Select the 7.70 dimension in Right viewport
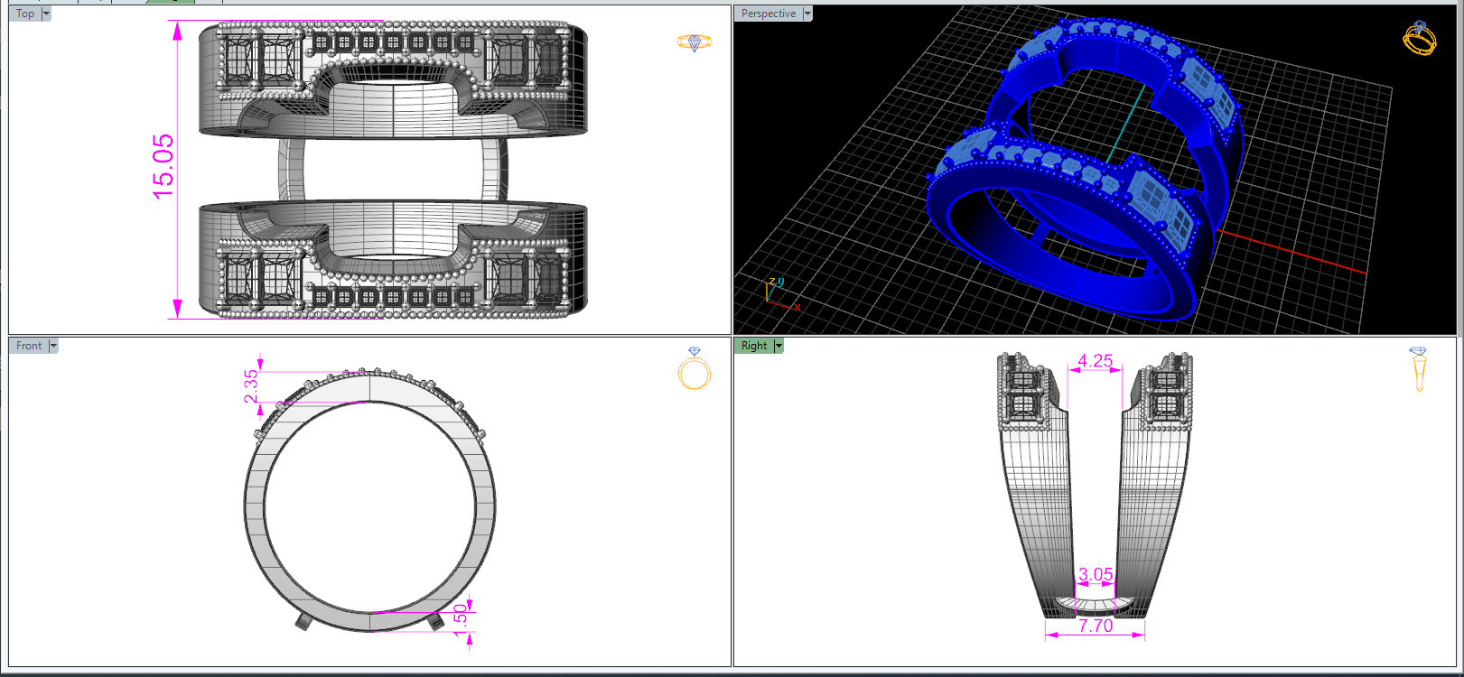 [1096, 626]
